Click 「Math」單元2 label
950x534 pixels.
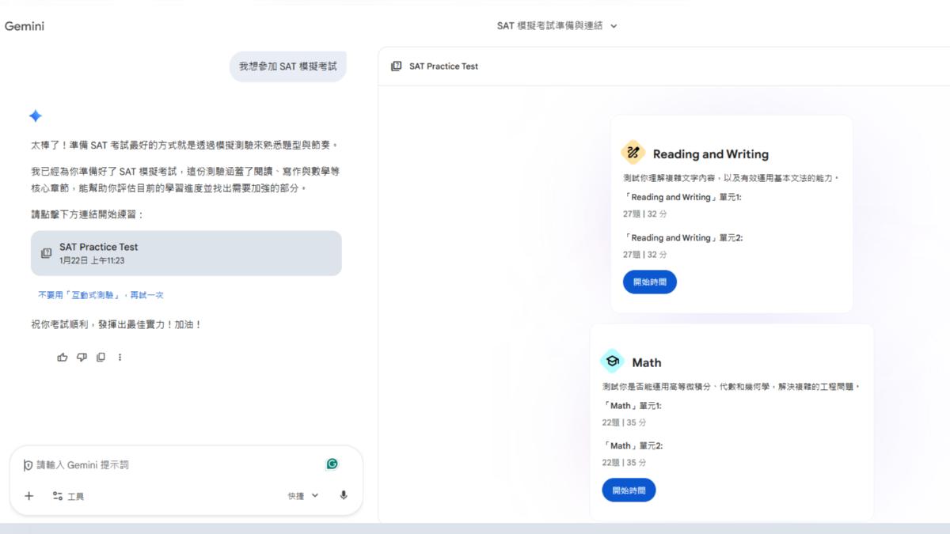(x=632, y=446)
